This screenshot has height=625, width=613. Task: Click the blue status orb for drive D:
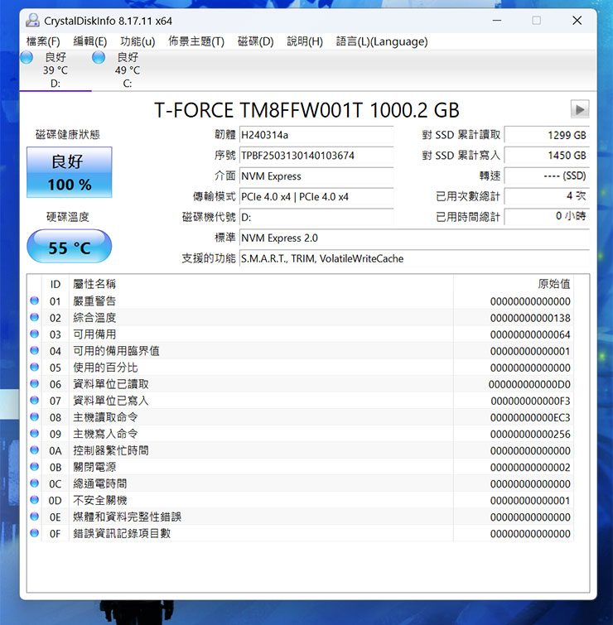(27, 57)
